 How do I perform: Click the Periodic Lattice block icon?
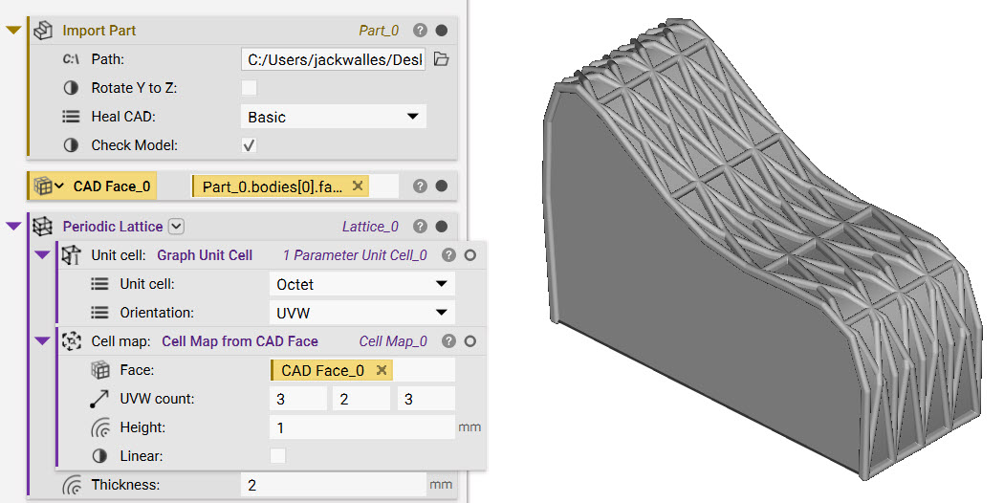click(x=42, y=227)
